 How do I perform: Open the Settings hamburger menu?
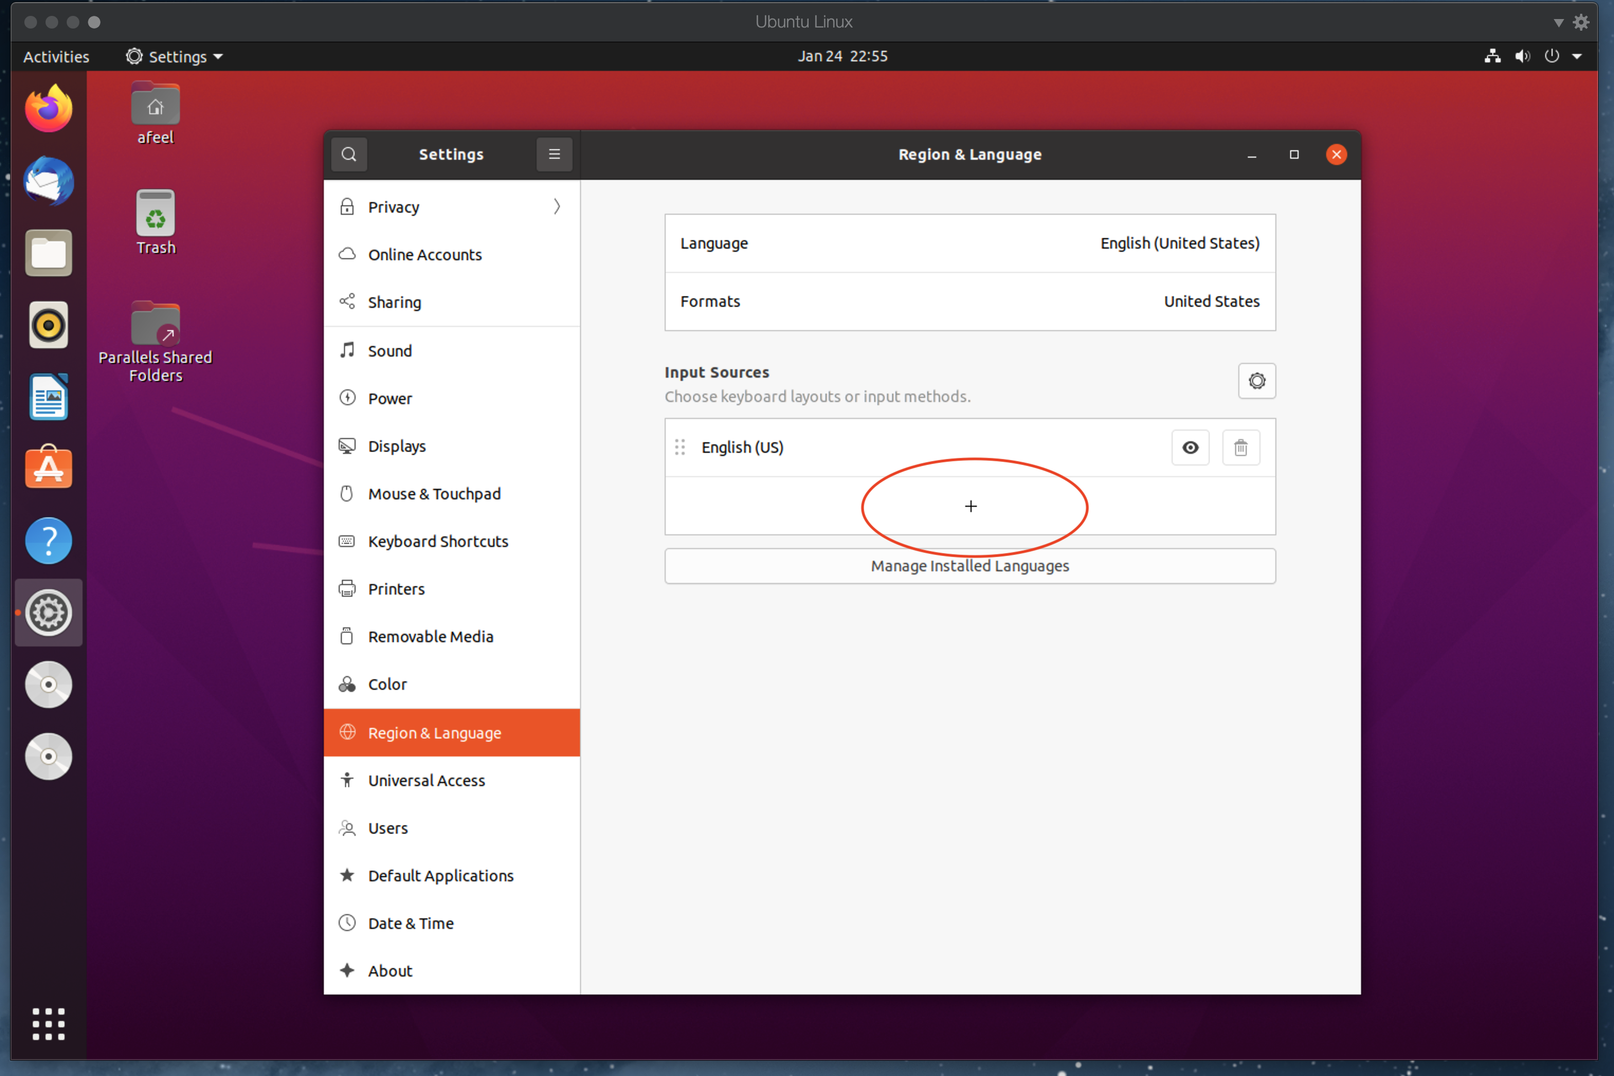point(554,154)
